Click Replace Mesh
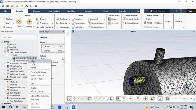Screen dimensions: 196x110 96,23
